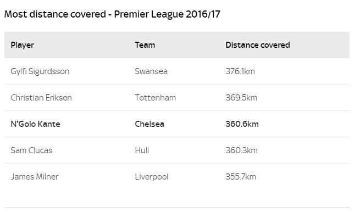
Task: Click the Hull team cell
Action: pyautogui.click(x=142, y=150)
